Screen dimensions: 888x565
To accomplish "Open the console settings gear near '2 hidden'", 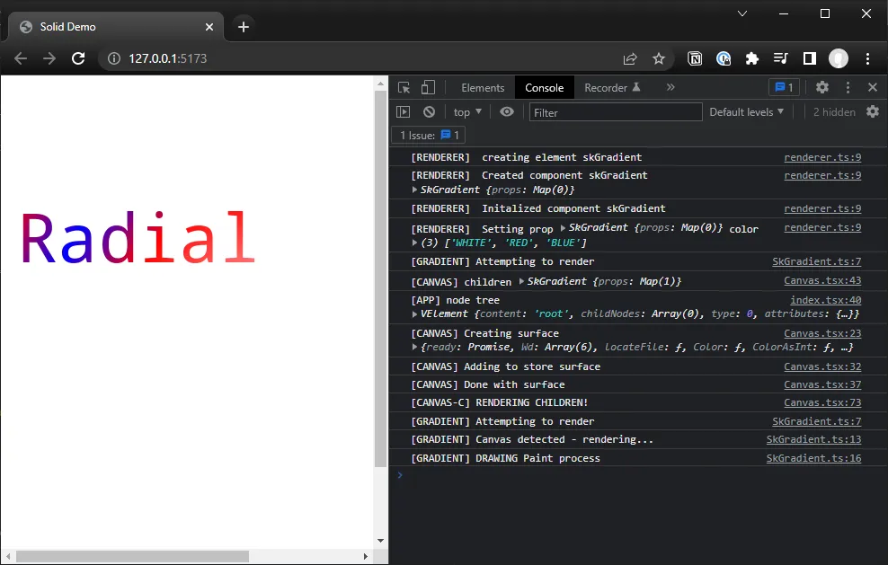I will (x=873, y=111).
